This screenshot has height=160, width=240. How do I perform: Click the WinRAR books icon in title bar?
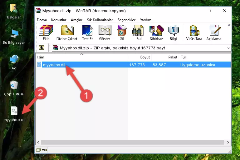[x=38, y=10]
